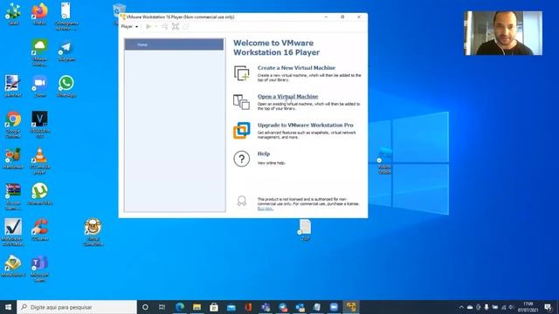Click the Windows Start button
This screenshot has width=559, height=314.
[8, 307]
